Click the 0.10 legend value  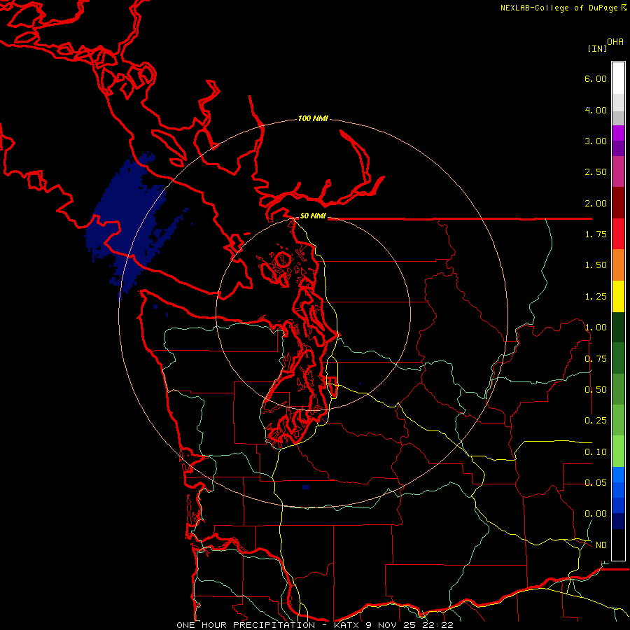596,452
